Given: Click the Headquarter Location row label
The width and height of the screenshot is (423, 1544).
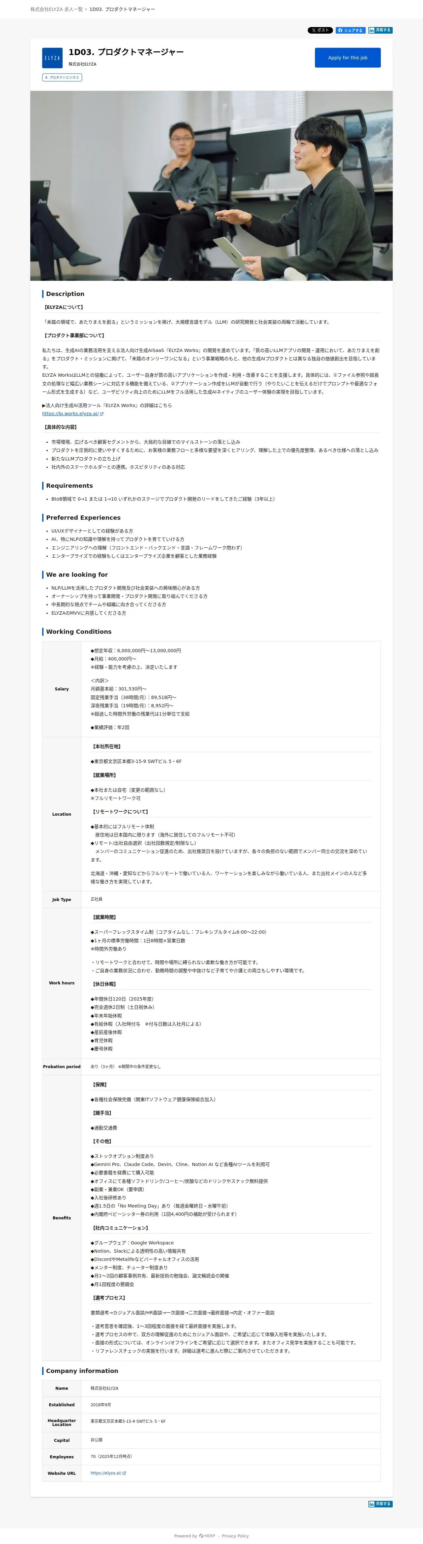Looking at the screenshot, I should pos(62,1422).
